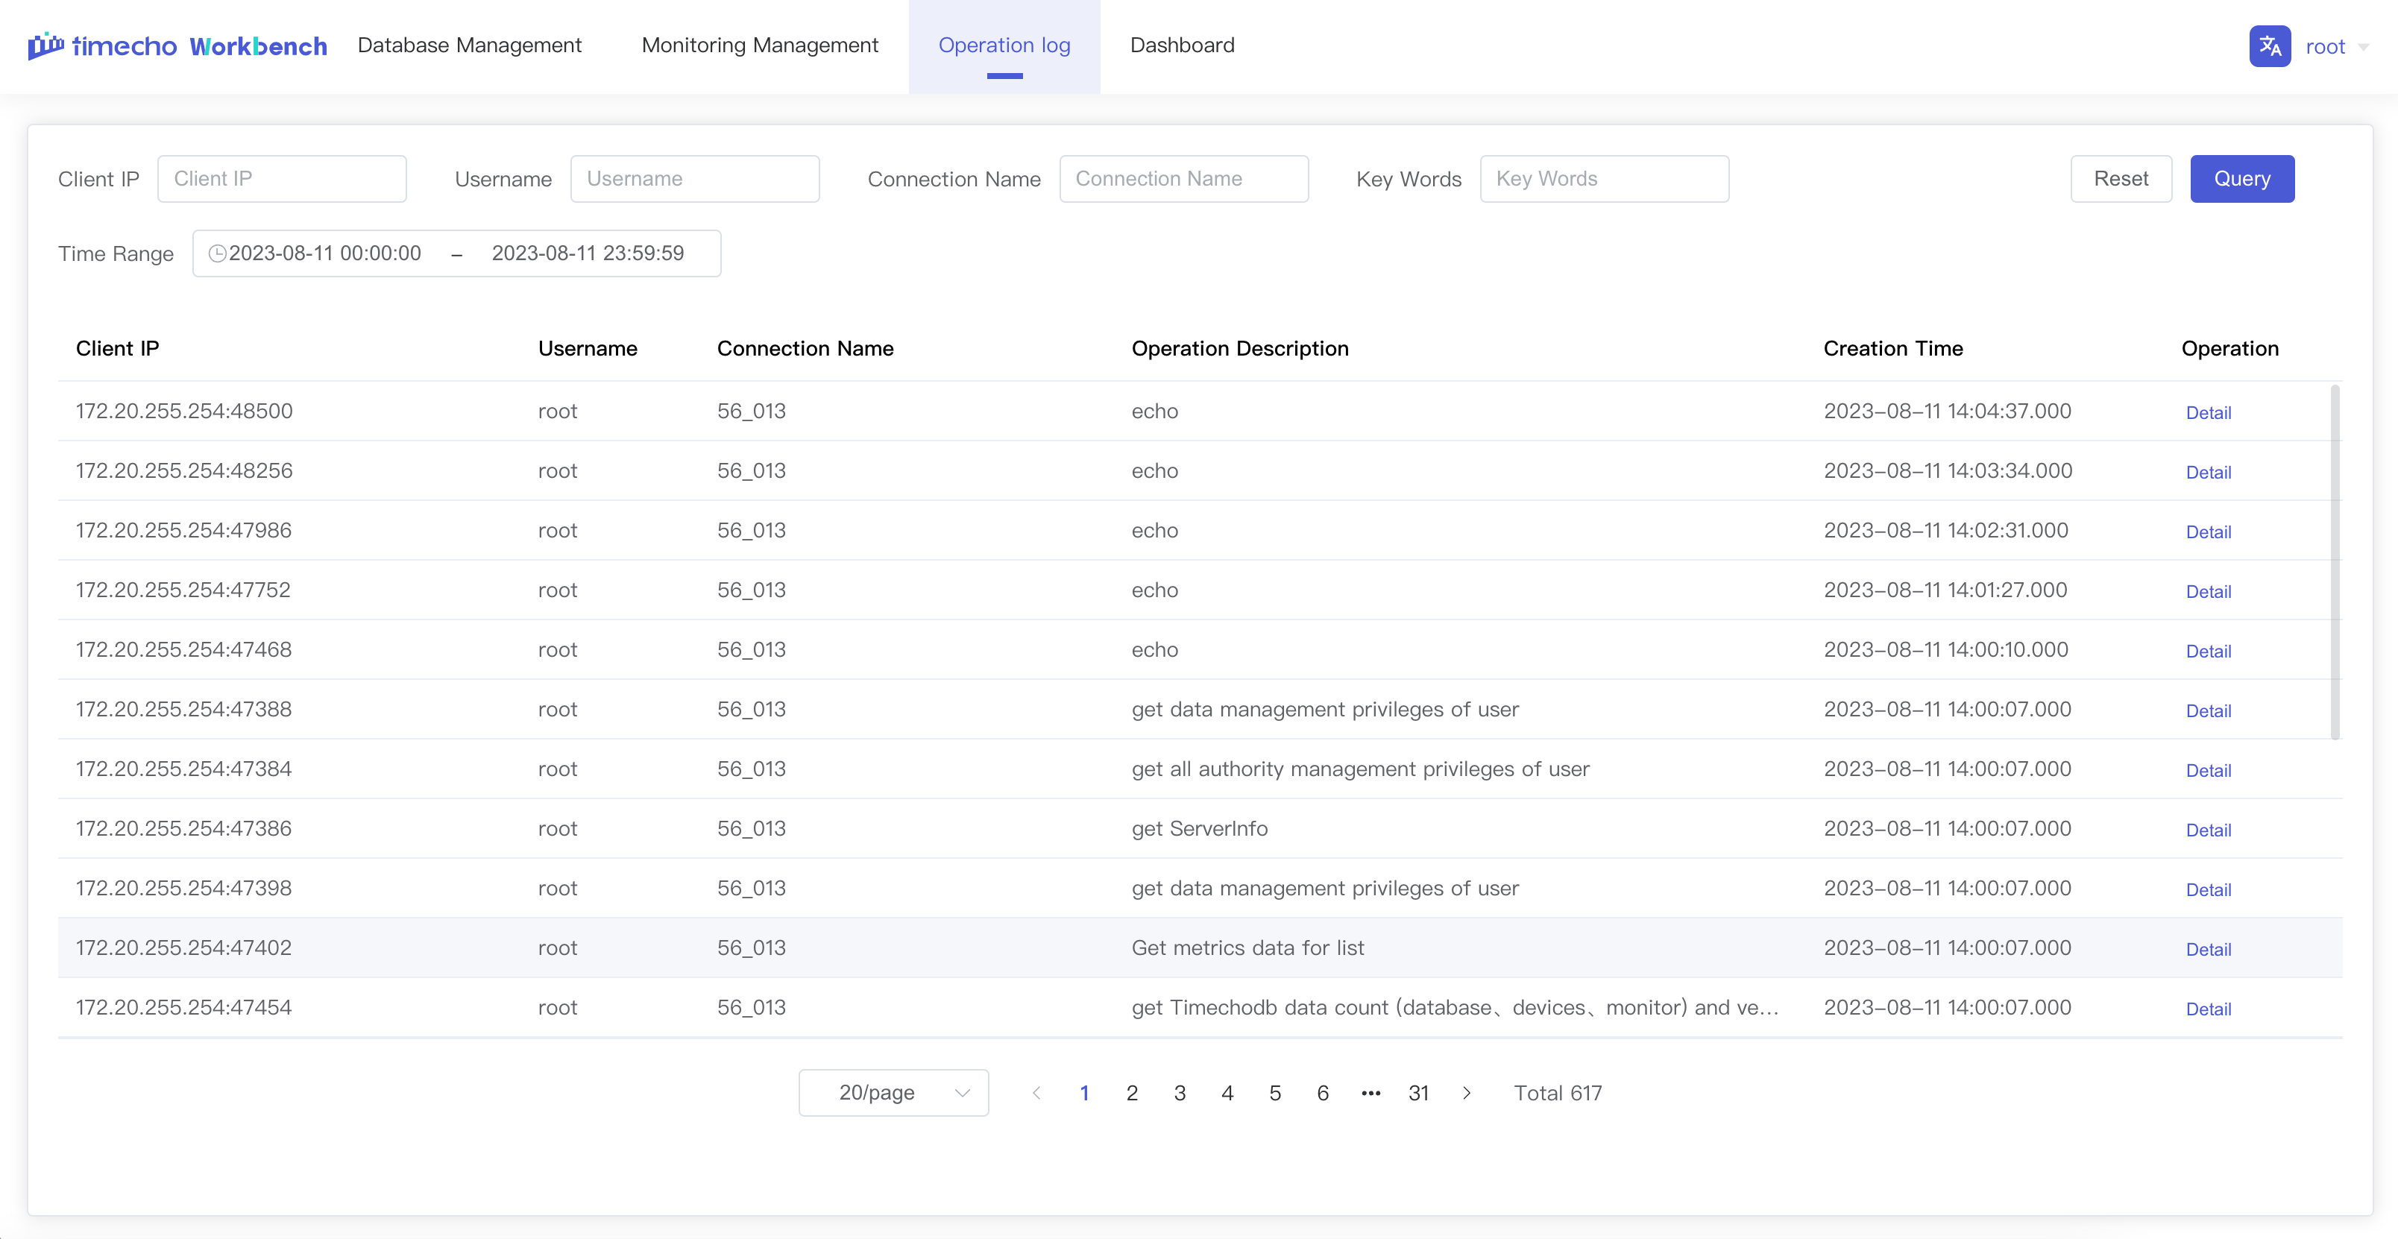Image resolution: width=2398 pixels, height=1239 pixels.
Task: Open Detail for get ServerInfo row
Action: 2208,830
